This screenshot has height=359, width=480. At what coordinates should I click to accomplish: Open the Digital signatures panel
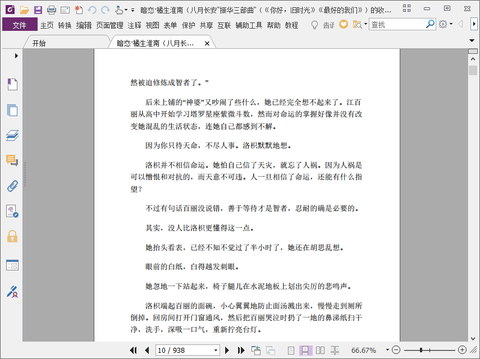point(12,211)
